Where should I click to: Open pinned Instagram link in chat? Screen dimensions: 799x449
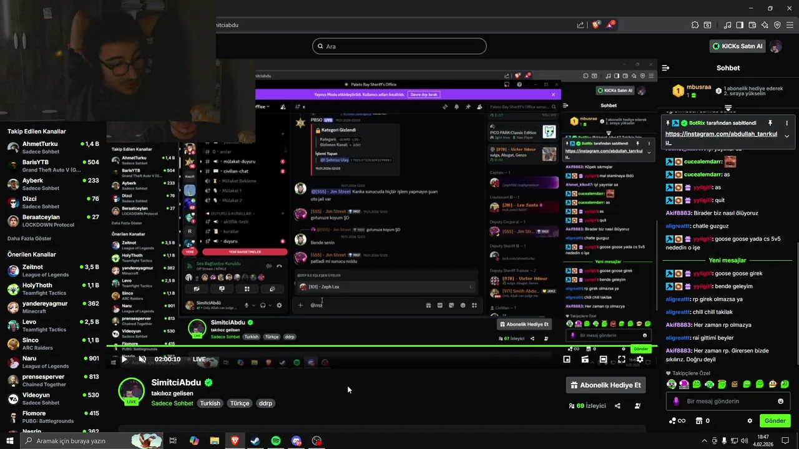(721, 138)
